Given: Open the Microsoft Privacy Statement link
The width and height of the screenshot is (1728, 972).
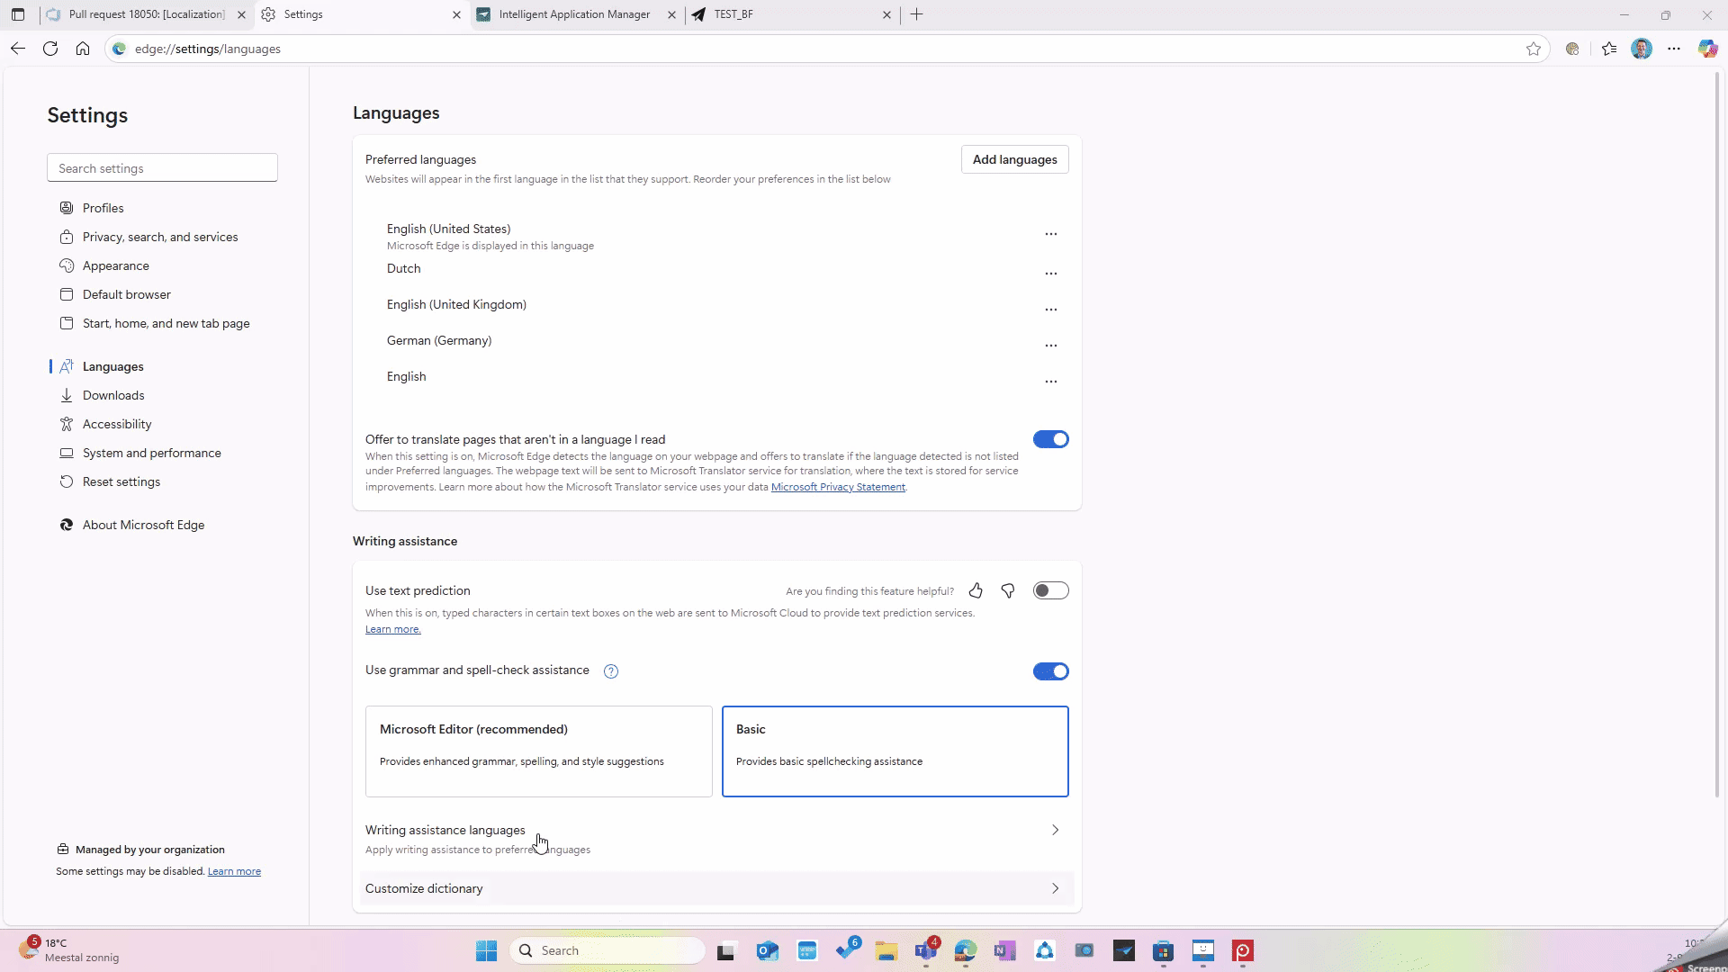Looking at the screenshot, I should click(838, 487).
